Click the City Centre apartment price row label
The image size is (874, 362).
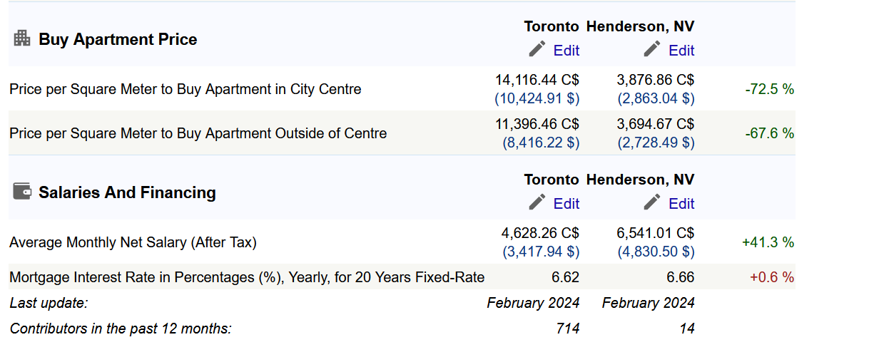click(x=186, y=89)
